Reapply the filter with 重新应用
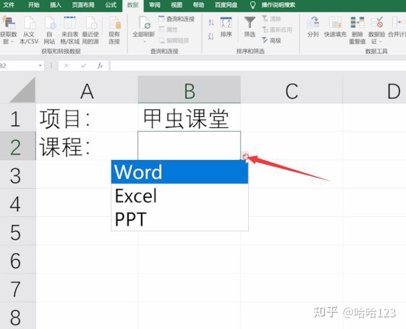406x329 pixels. [x=277, y=29]
